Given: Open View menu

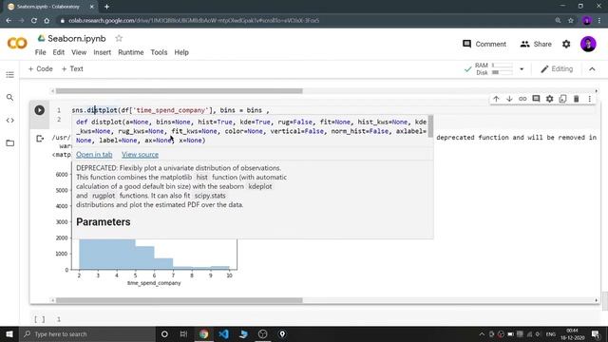Looking at the screenshot, I should (x=79, y=52).
